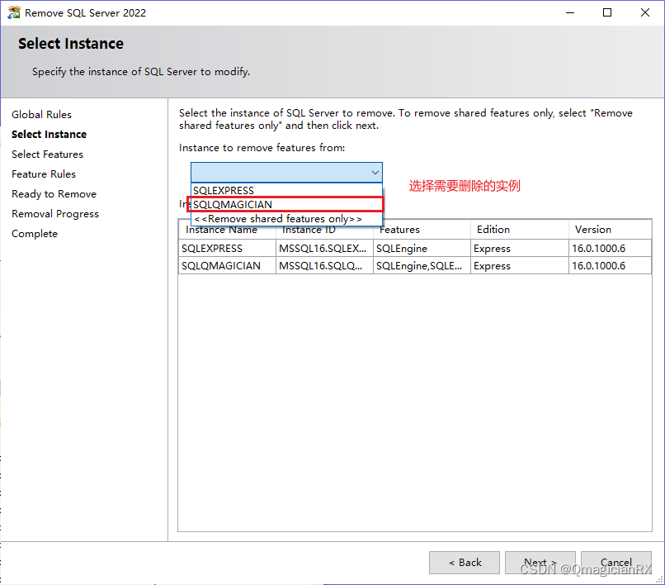Click Express edition cell in SQLQMAGICIAN row
This screenshot has width=665, height=585.
[520, 266]
